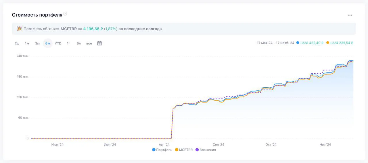
Task: Click the Сен '24 axis label
Action: pyautogui.click(x=218, y=145)
